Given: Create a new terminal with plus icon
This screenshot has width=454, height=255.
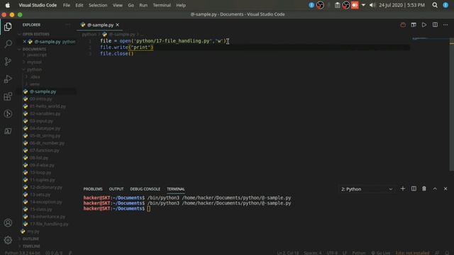Looking at the screenshot, I should point(402,189).
